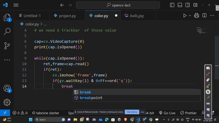Show hidden system tray icons chevron
The image size is (219, 123).
coord(164,120)
